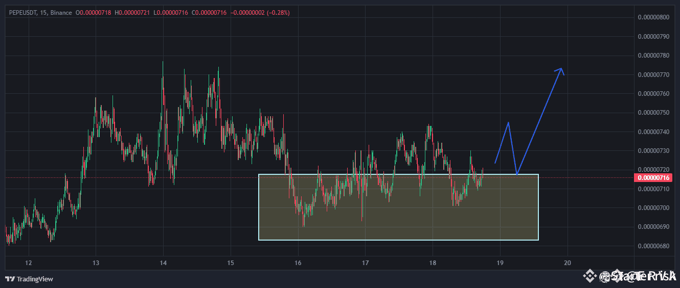Viewport: 680px width, 288px height.
Task: Click date label 18 on time axis
Action: coord(433,263)
